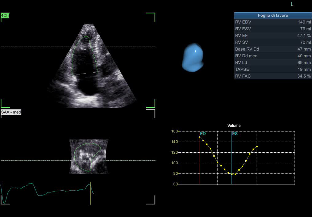Click the 4Ch view label
Image resolution: width=312 pixels, height=217 pixels.
pos(5,15)
